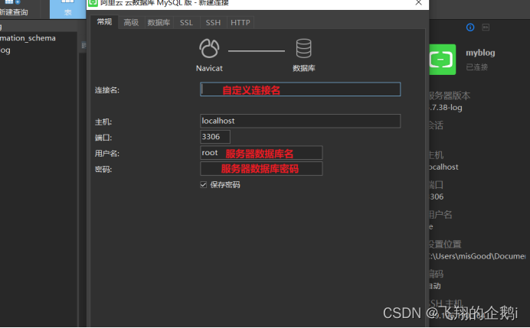Click the 端口 field showing 3306
This screenshot has width=530, height=328.
(215, 137)
